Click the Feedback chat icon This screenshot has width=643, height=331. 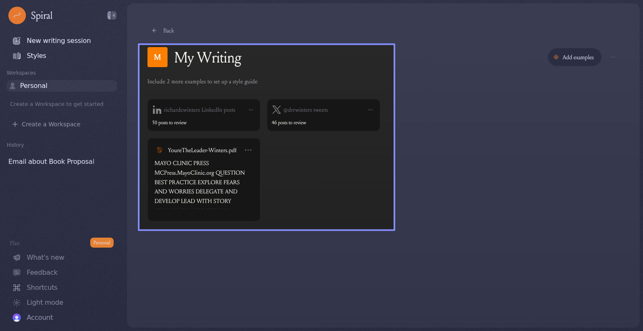click(x=17, y=273)
